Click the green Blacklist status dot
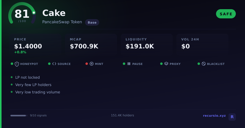This screenshot has width=245, height=128. point(199,64)
